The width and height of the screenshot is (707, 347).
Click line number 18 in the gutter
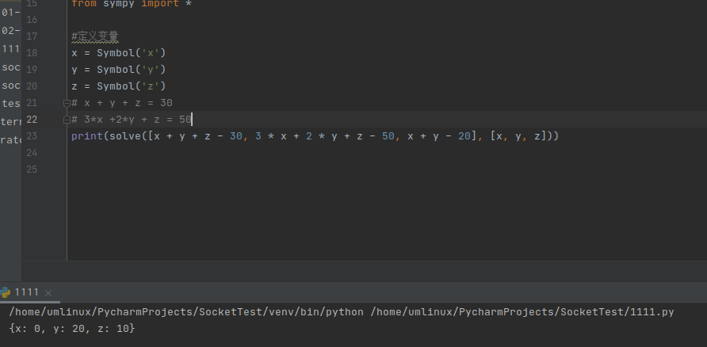pyautogui.click(x=32, y=53)
